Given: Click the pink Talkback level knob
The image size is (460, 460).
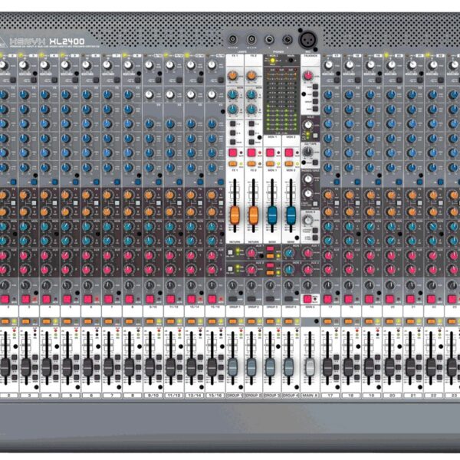Looking at the screenshot, I should point(308,76).
